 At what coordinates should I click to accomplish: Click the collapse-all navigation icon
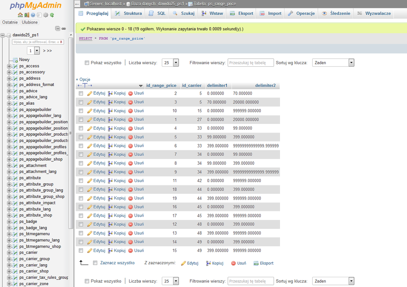[x=58, y=28]
